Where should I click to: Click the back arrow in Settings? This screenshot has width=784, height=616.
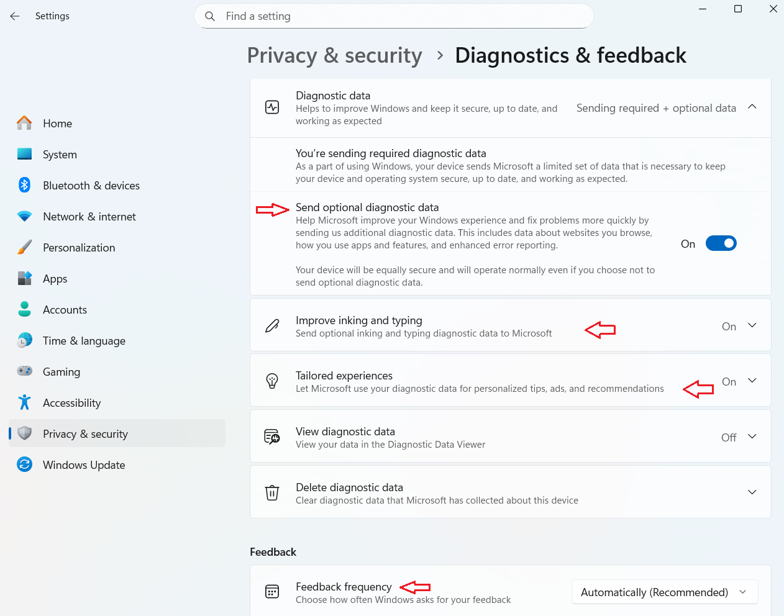[x=15, y=16]
